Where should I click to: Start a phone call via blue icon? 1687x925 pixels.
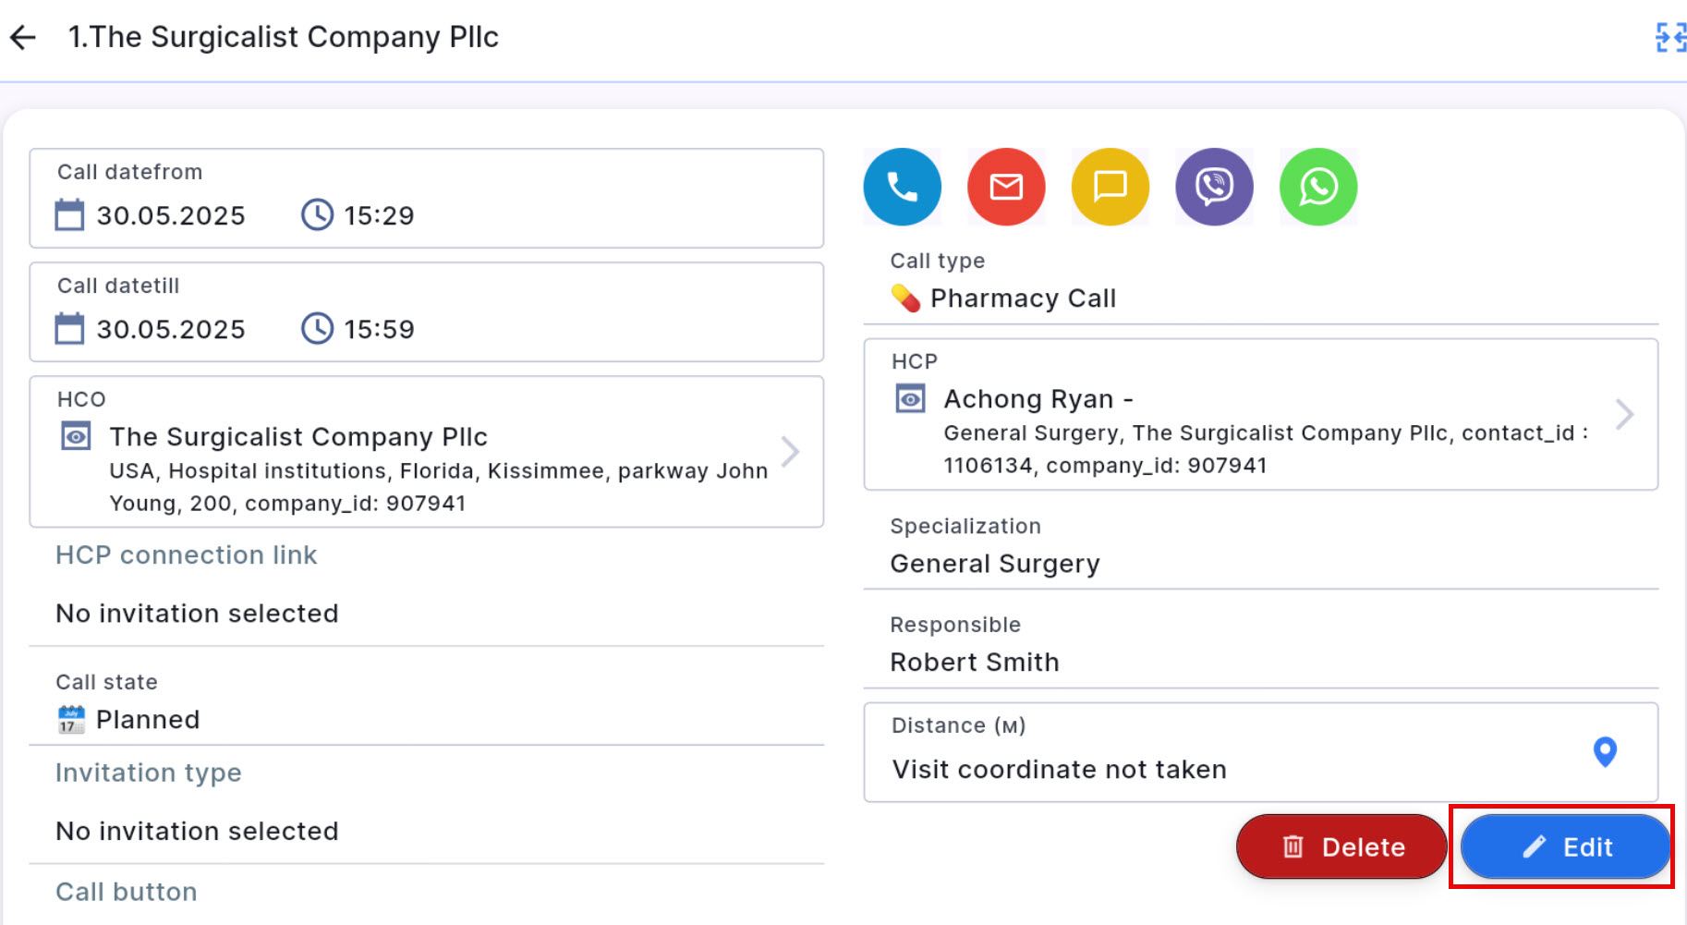coord(902,187)
